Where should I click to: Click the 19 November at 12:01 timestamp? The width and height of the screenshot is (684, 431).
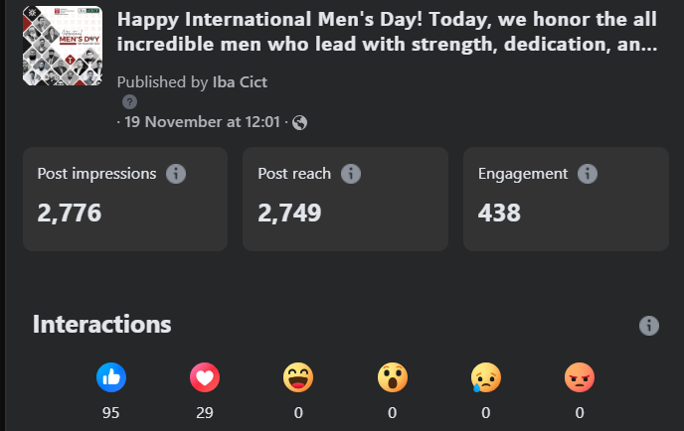202,122
